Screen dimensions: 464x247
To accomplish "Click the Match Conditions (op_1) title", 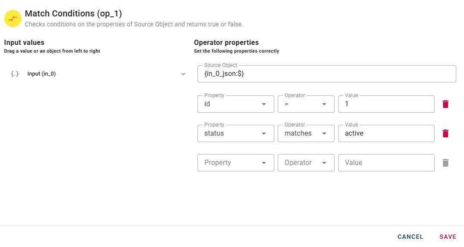I will tap(73, 14).
